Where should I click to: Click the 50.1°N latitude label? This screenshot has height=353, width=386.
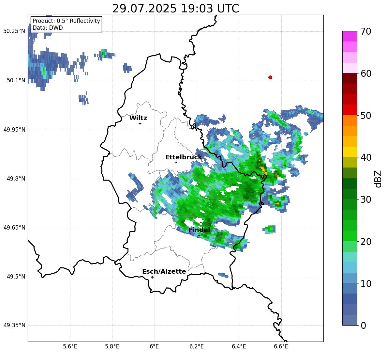16,80
